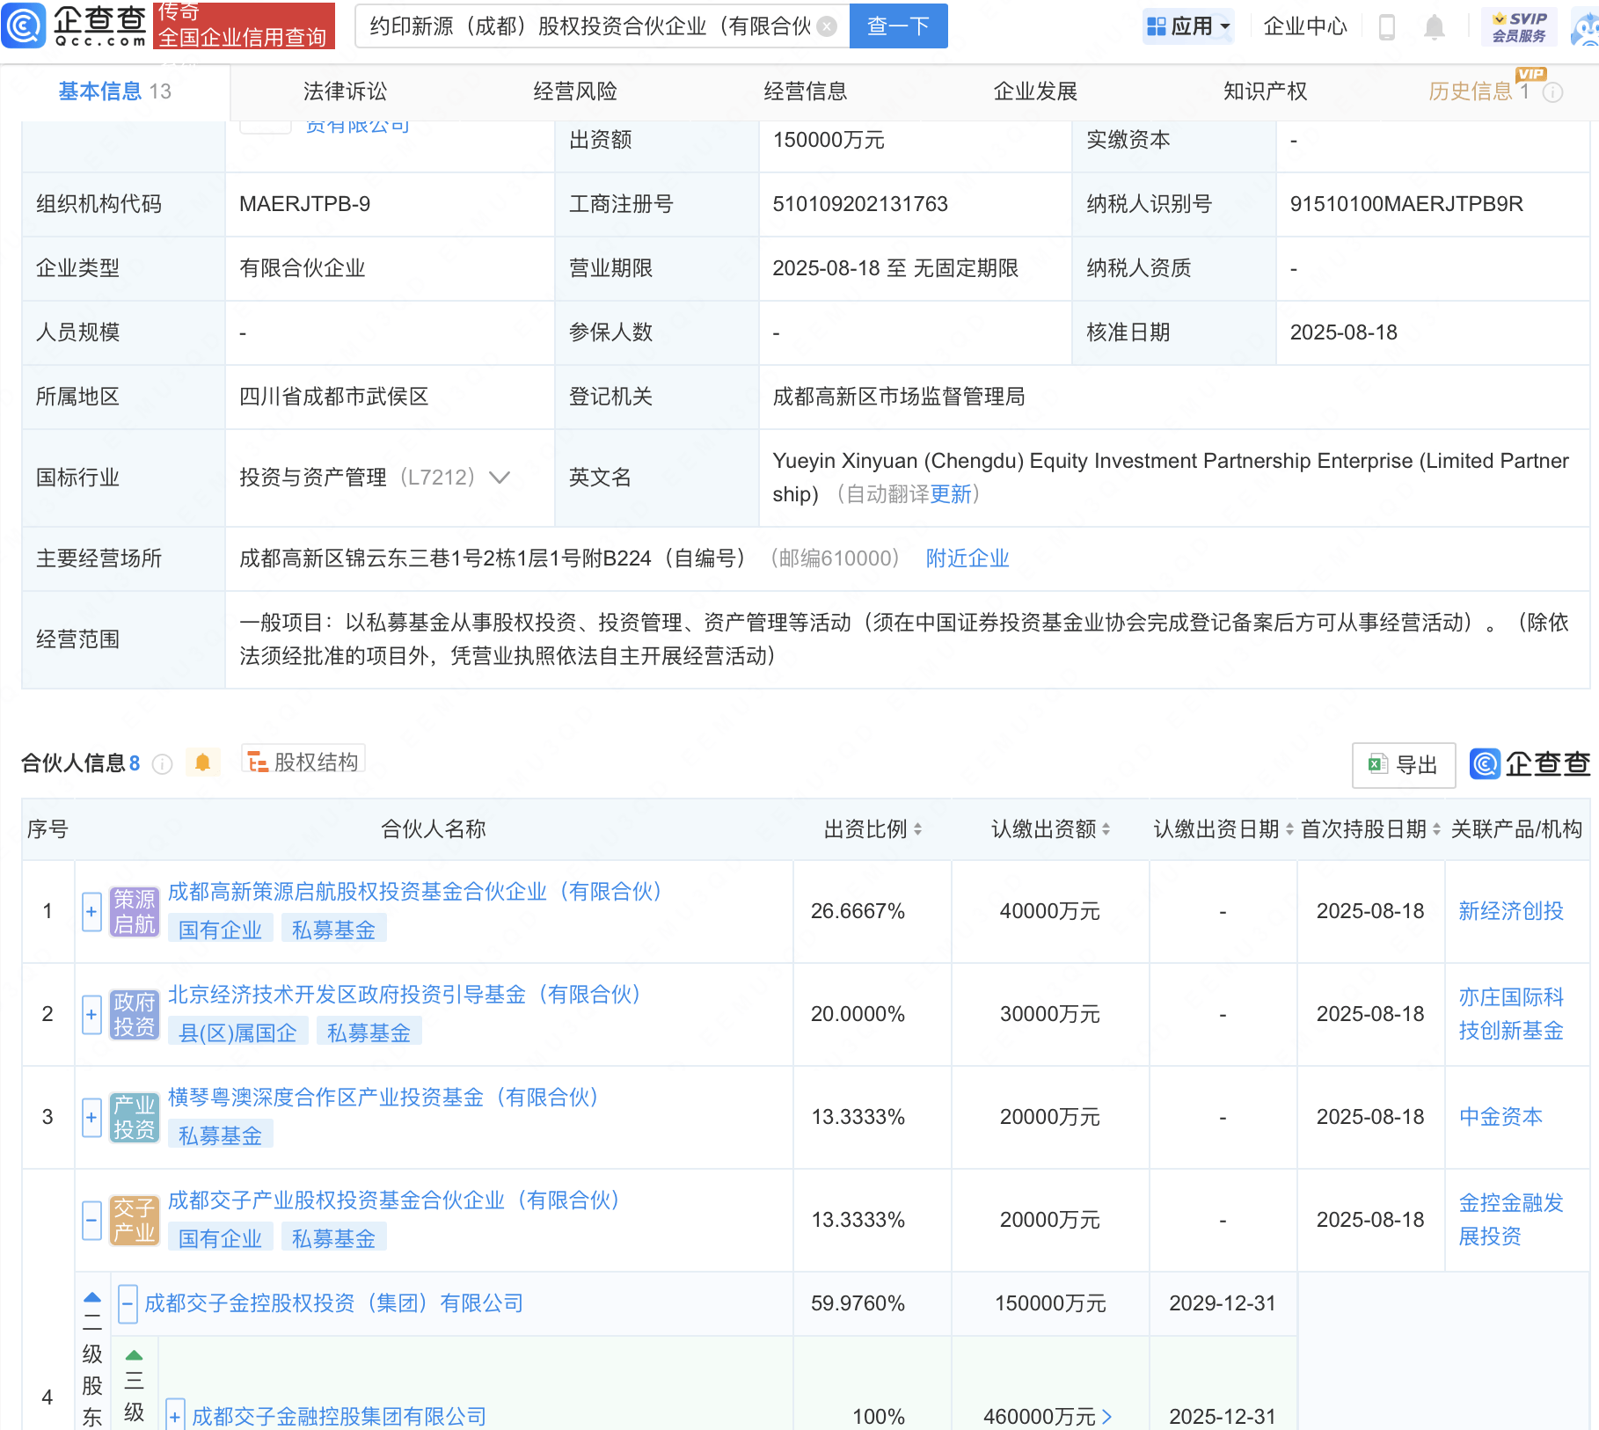Click the 政府投资 company logo
Screen dimensions: 1599x1430
click(x=135, y=1015)
